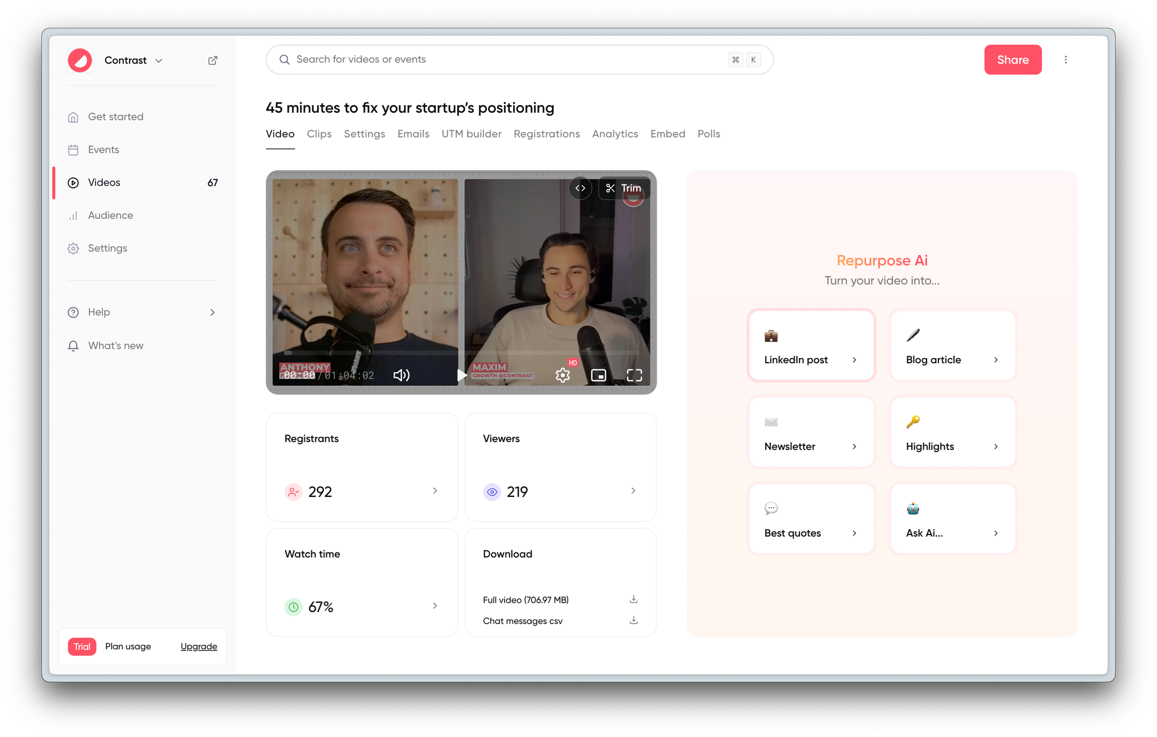Toggle the recording indicator on video
This screenshot has width=1157, height=737.
633,196
